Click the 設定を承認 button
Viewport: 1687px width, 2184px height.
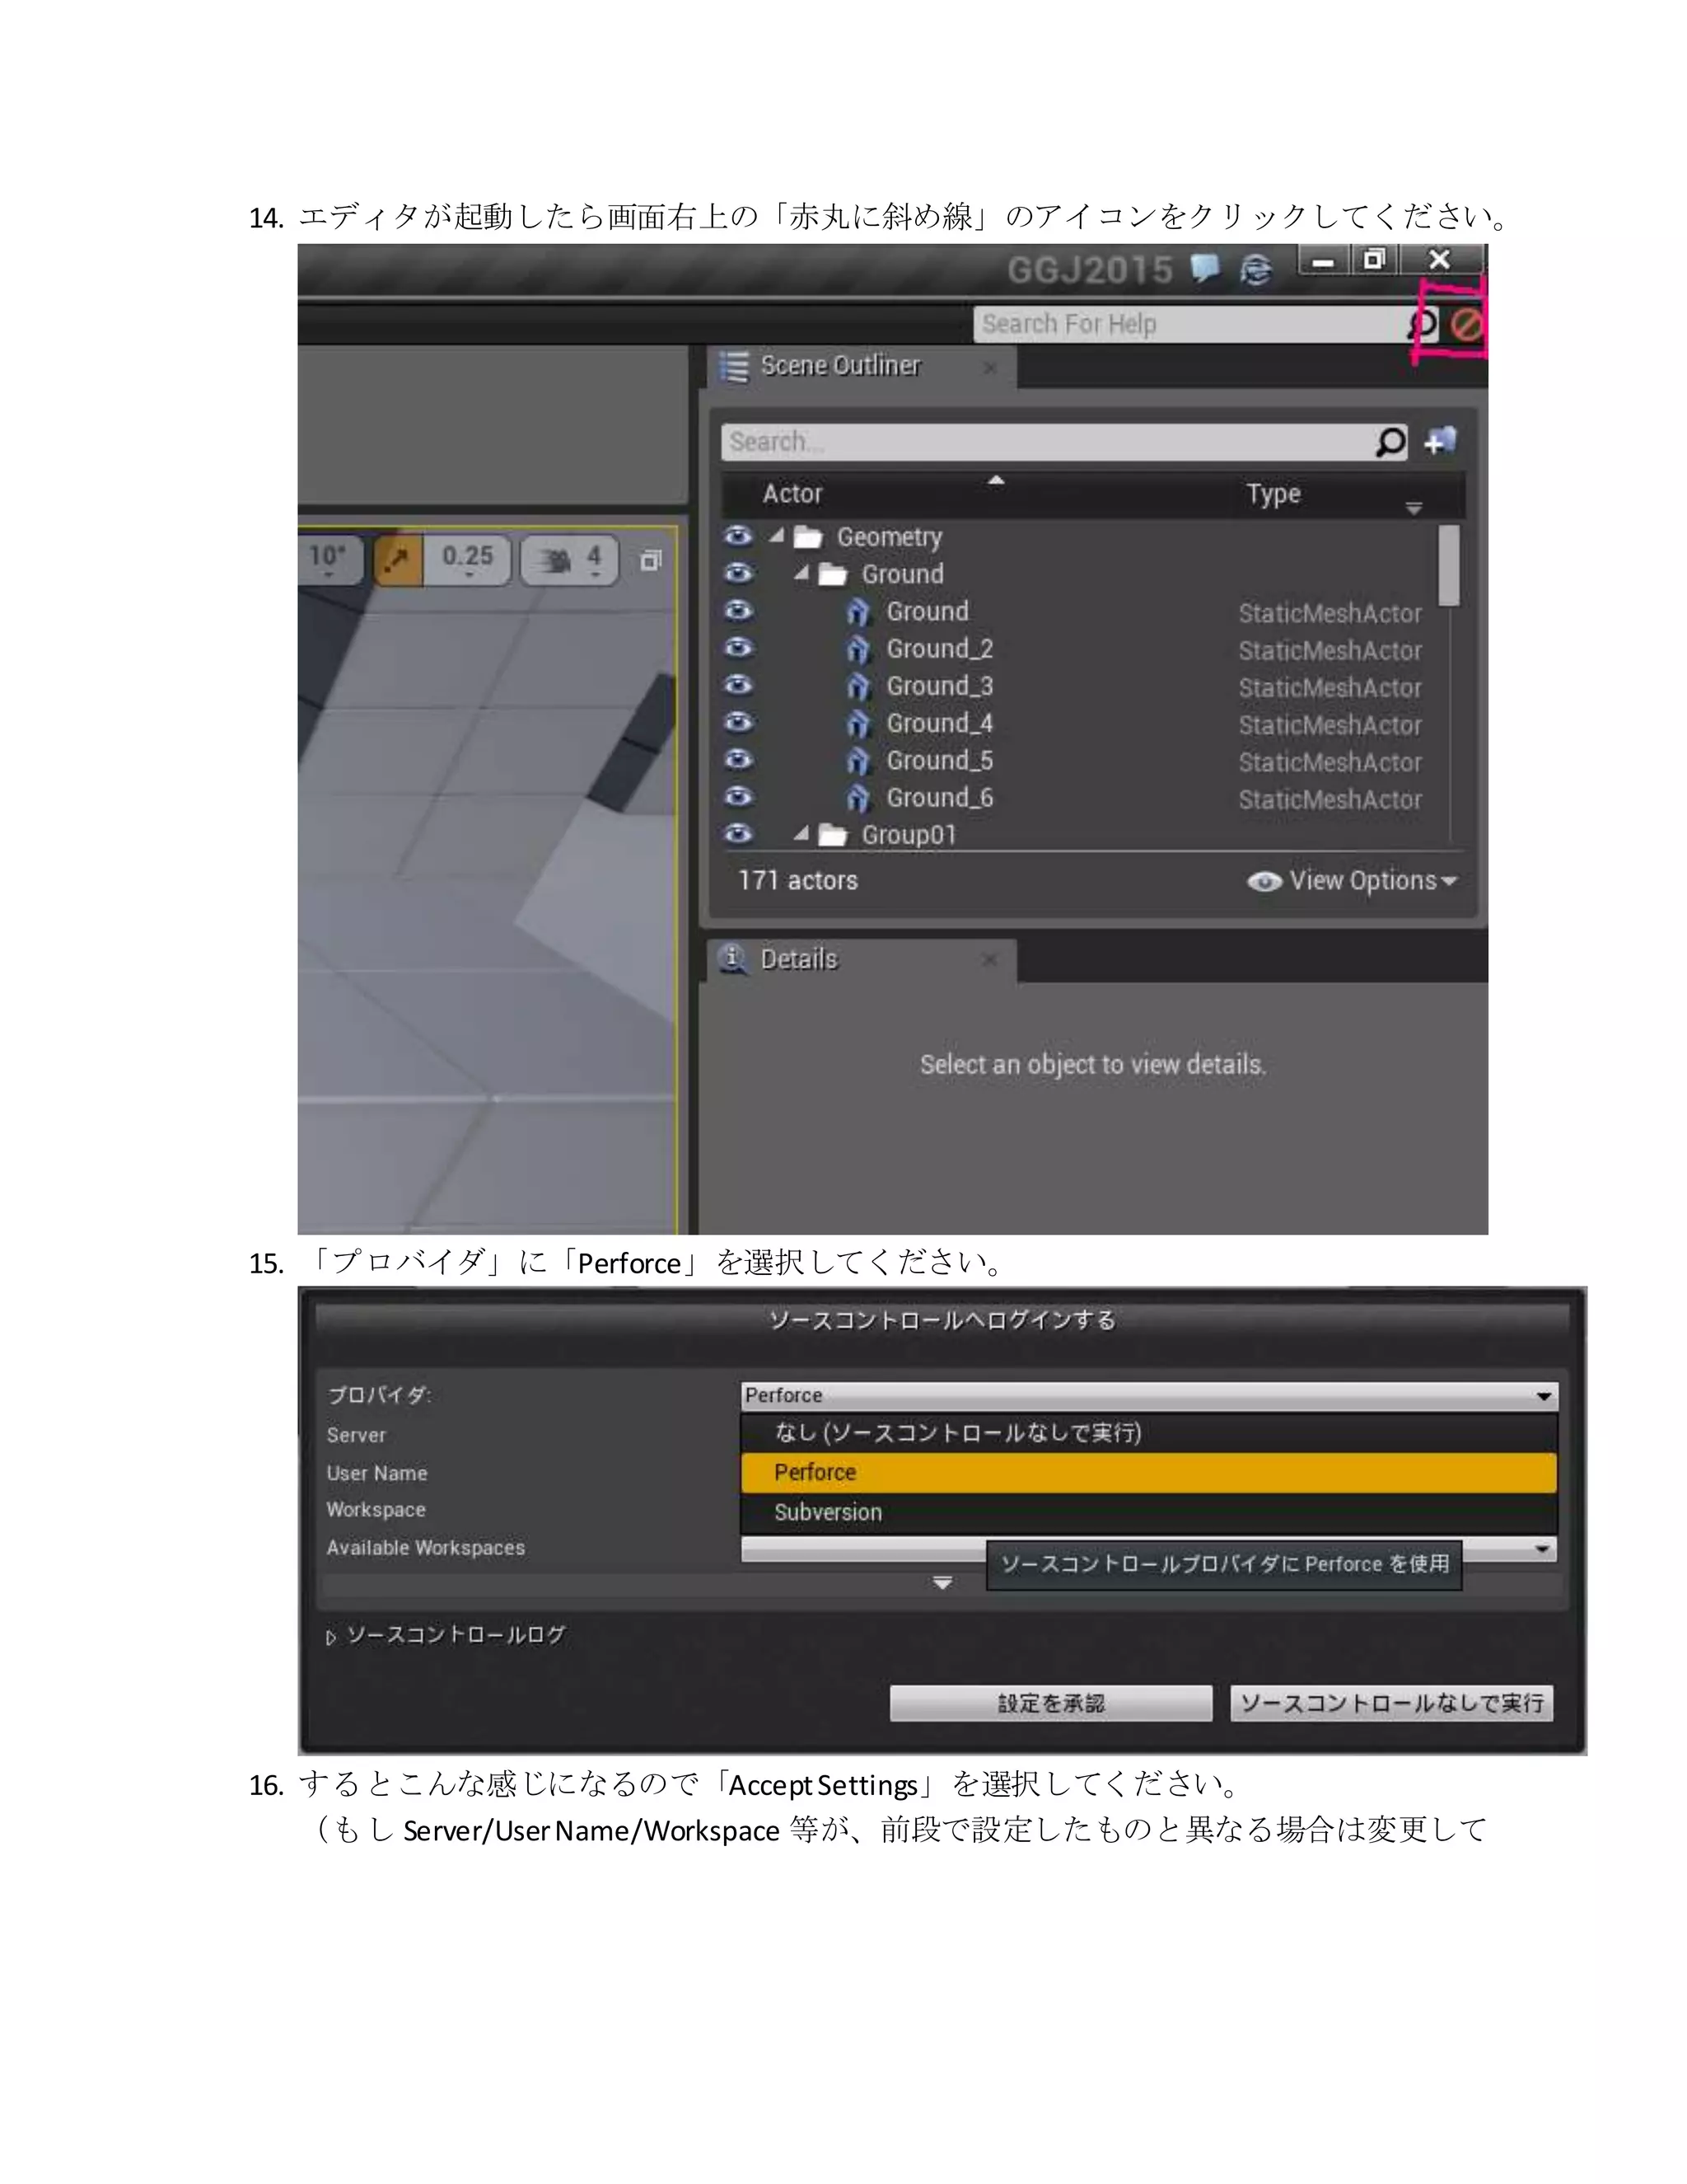point(1051,1704)
